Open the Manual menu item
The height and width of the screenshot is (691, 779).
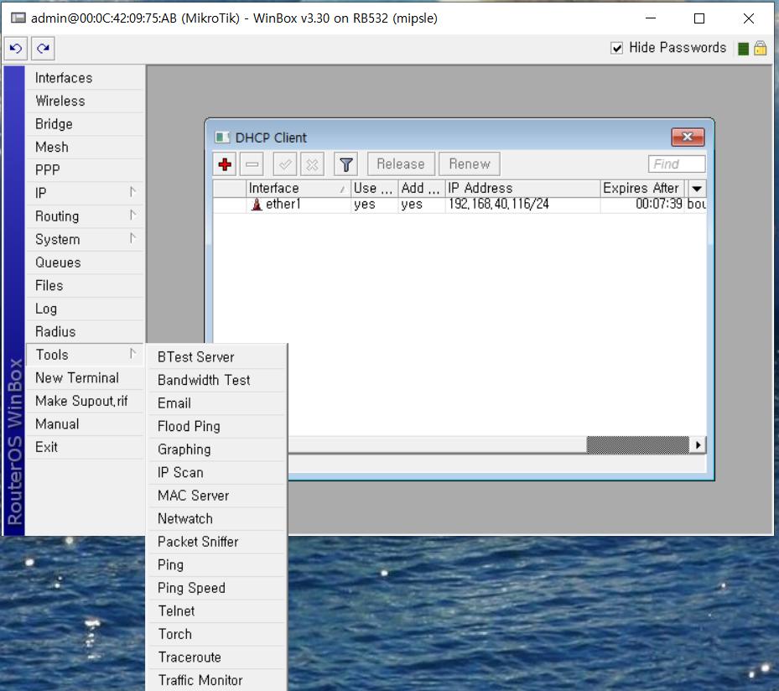point(85,423)
